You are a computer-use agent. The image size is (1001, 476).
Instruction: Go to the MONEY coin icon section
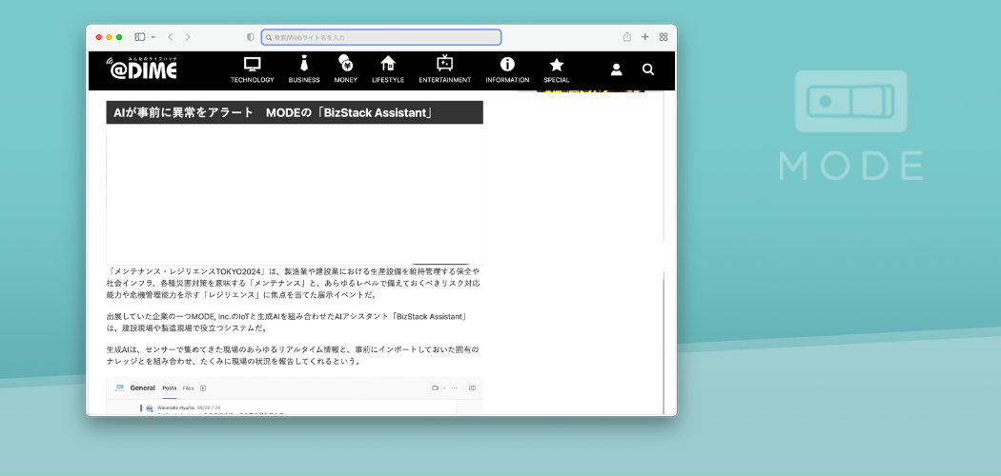pyautogui.click(x=345, y=69)
